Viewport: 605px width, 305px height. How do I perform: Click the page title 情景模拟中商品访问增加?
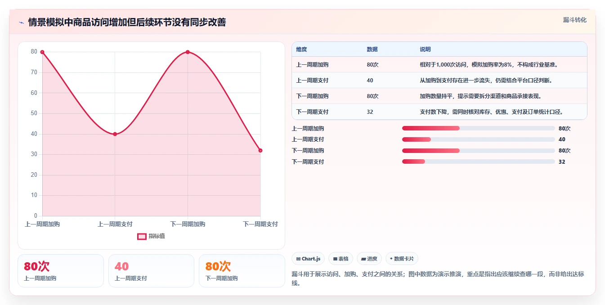(127, 22)
